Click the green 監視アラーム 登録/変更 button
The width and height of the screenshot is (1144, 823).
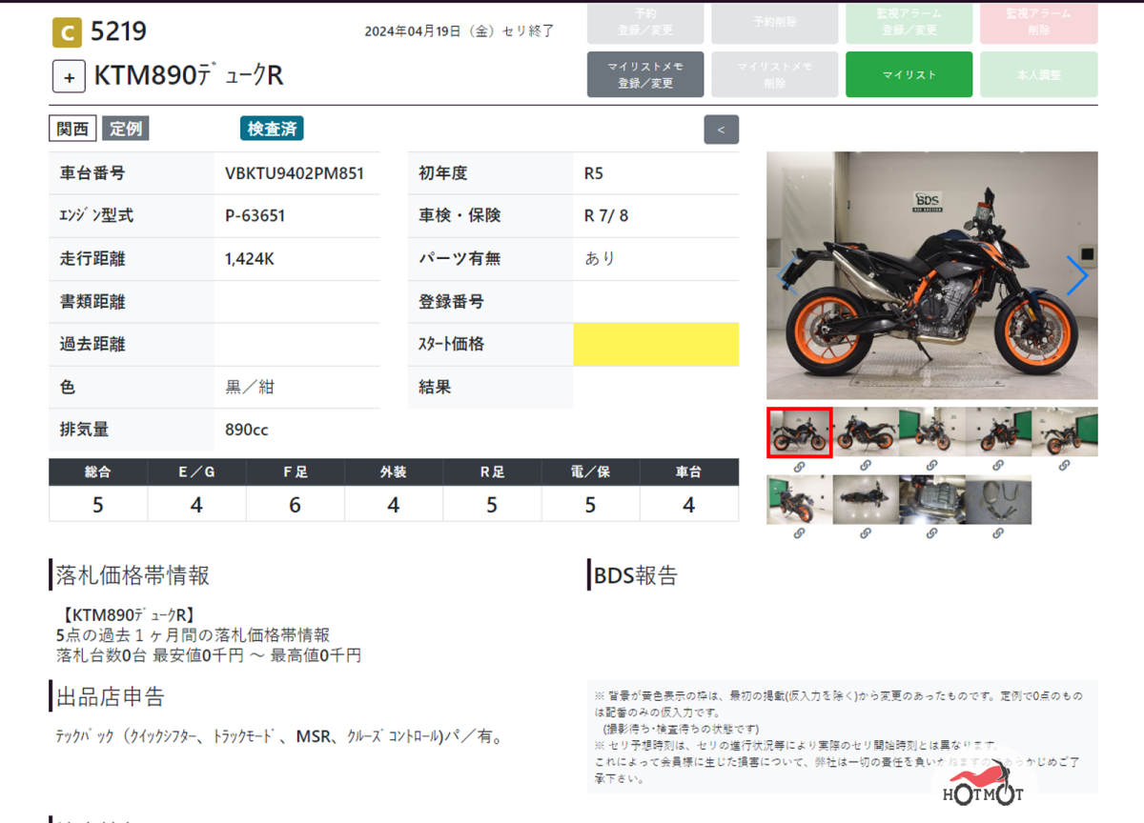[909, 23]
